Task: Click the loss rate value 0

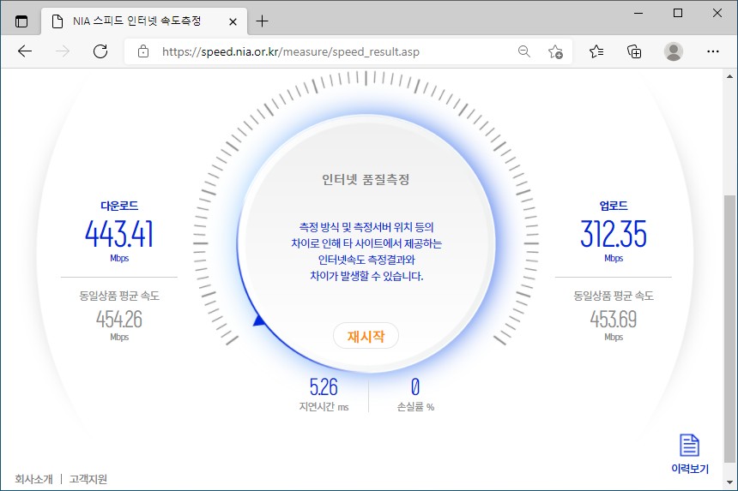Action: coord(415,387)
